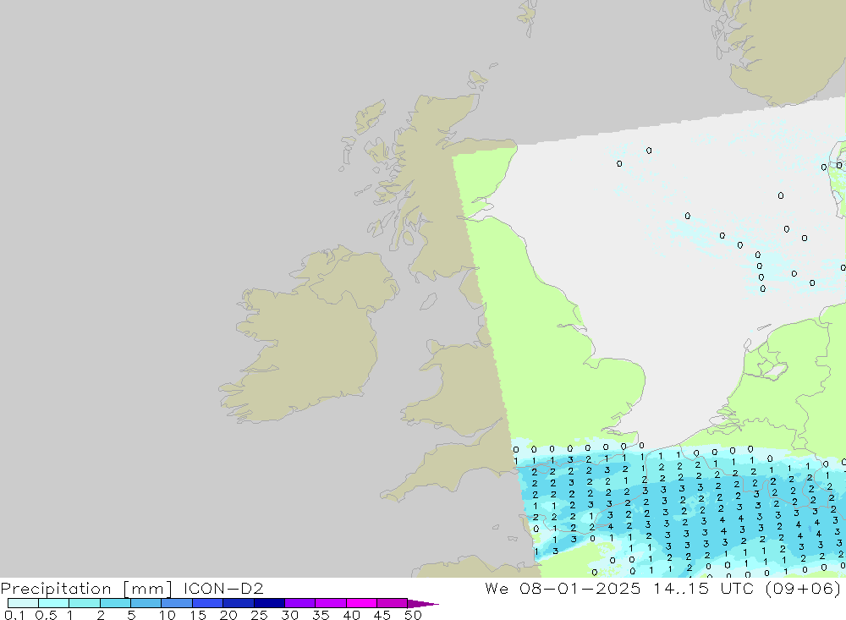Click the Isle of Man on the map
Image resolution: width=846 pixels, height=620 pixels.
pos(428,302)
